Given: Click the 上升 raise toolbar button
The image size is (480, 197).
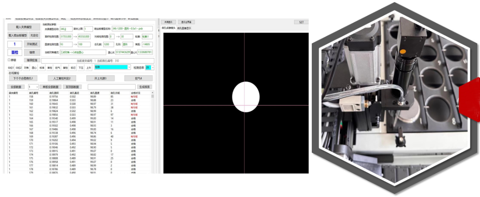Looking at the screenshot, I should (88, 67).
